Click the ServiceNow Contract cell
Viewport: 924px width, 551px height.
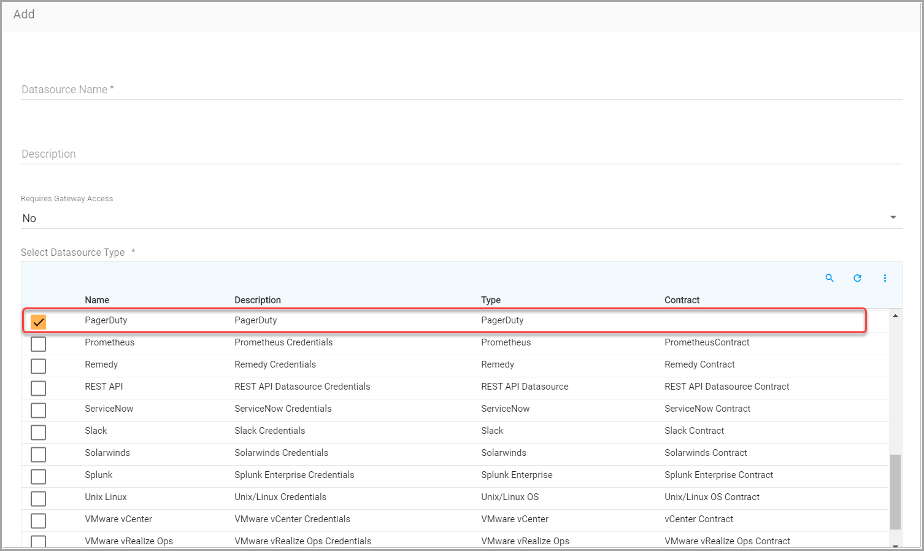pyautogui.click(x=707, y=409)
